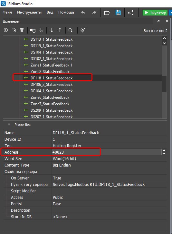Screen dimensions: 172x234
Task: Add new driver item plus icon
Action: [6, 30]
